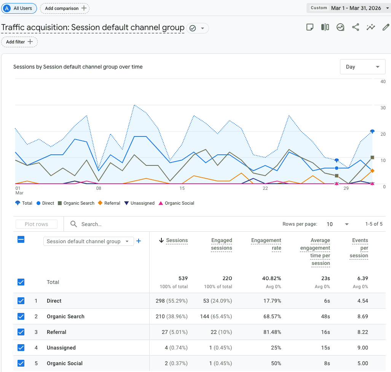Click the pencil edit report icon
This screenshot has width=391, height=372.
(x=386, y=27)
